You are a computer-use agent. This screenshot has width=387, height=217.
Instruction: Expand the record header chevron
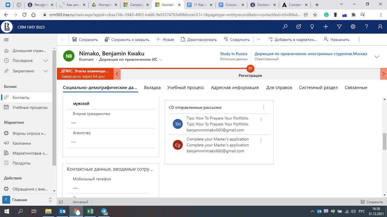coord(377,57)
